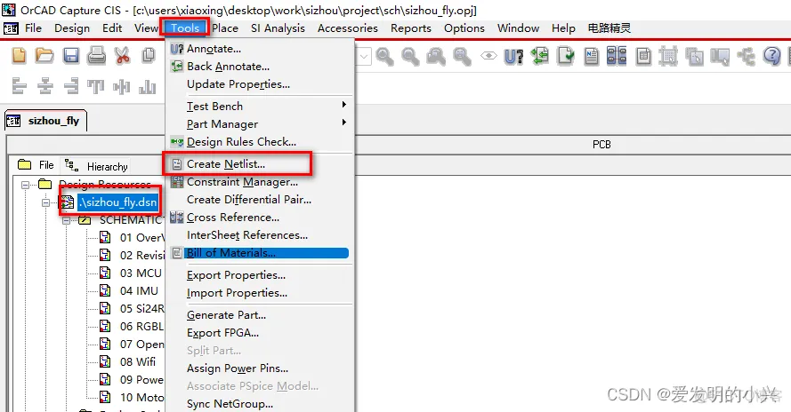The width and height of the screenshot is (791, 412).
Task: Click the Open folder toolbar icon
Action: (x=44, y=55)
